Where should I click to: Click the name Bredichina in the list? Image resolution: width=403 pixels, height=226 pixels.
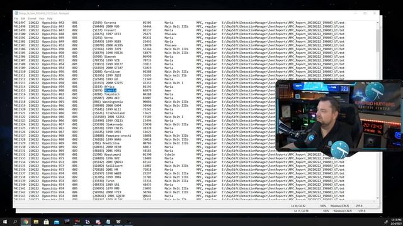tap(111, 143)
